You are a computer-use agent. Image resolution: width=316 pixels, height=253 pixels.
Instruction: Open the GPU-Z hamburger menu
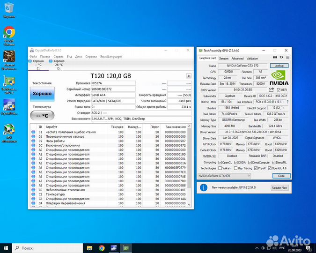288,57
